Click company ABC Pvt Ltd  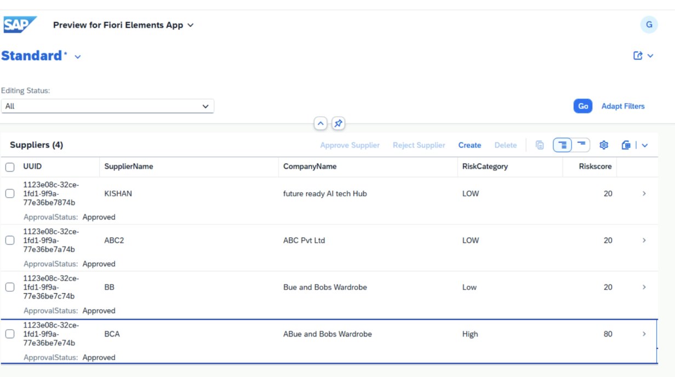304,240
